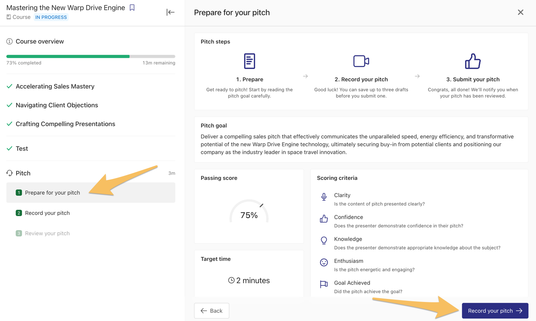This screenshot has width=536, height=321.
Task: Click the lightbulb Knowledge icon
Action: 324,241
